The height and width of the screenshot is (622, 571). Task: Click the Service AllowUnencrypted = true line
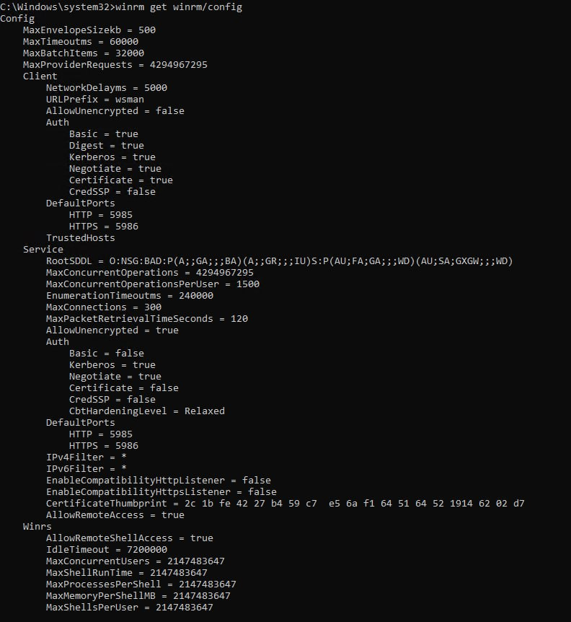[x=112, y=330]
